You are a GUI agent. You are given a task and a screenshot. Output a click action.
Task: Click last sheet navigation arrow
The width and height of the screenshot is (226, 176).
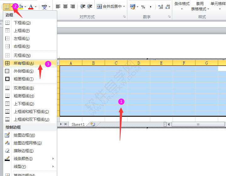[x=66, y=124]
